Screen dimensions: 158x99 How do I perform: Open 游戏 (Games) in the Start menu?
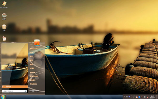[32, 64]
